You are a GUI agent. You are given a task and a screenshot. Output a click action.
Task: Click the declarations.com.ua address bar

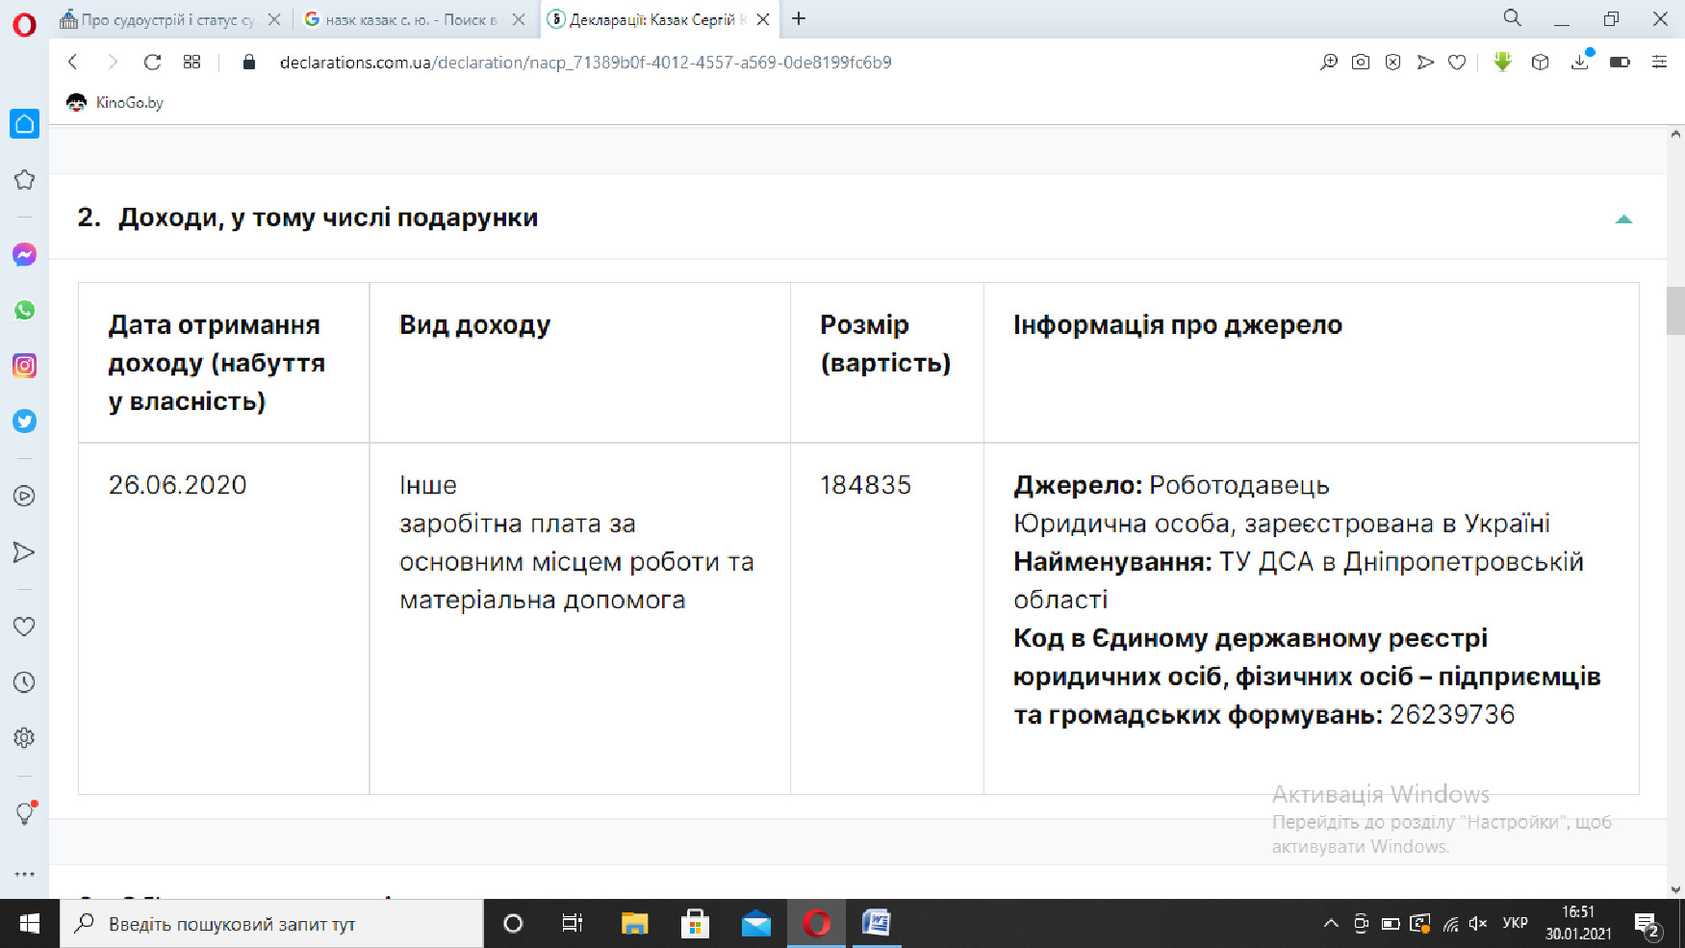pyautogui.click(x=585, y=63)
